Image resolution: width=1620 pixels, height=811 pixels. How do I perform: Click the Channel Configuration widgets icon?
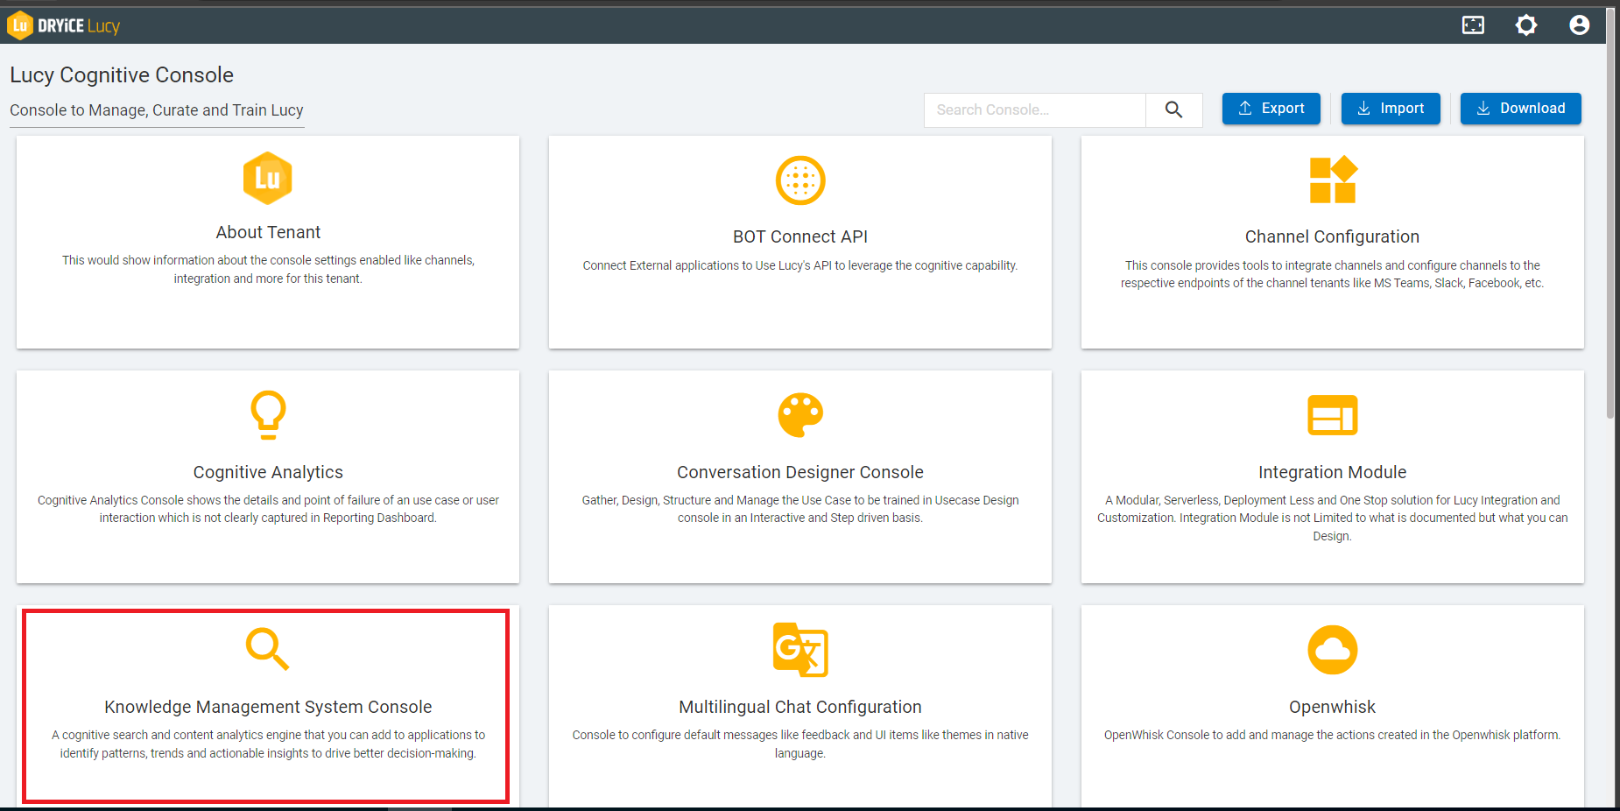(x=1333, y=180)
